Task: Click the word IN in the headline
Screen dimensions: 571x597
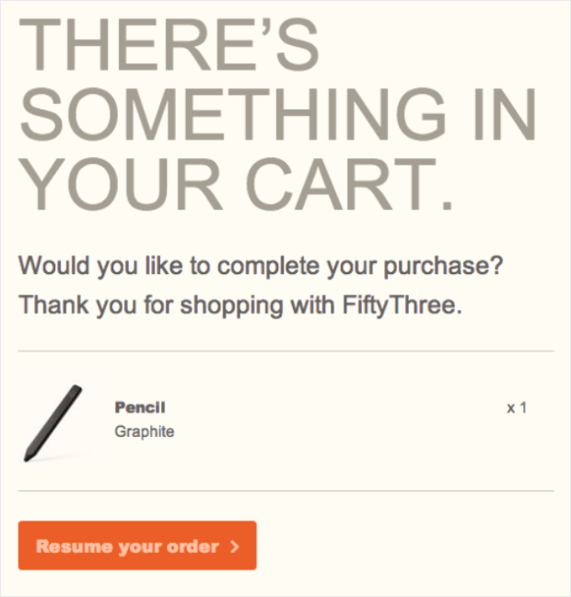Action: (x=504, y=114)
